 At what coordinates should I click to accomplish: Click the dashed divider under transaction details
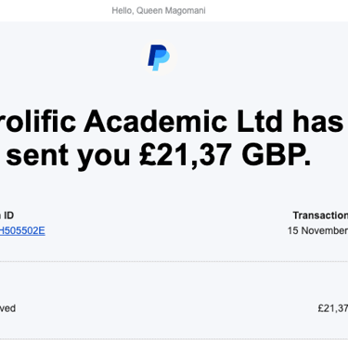174,261
